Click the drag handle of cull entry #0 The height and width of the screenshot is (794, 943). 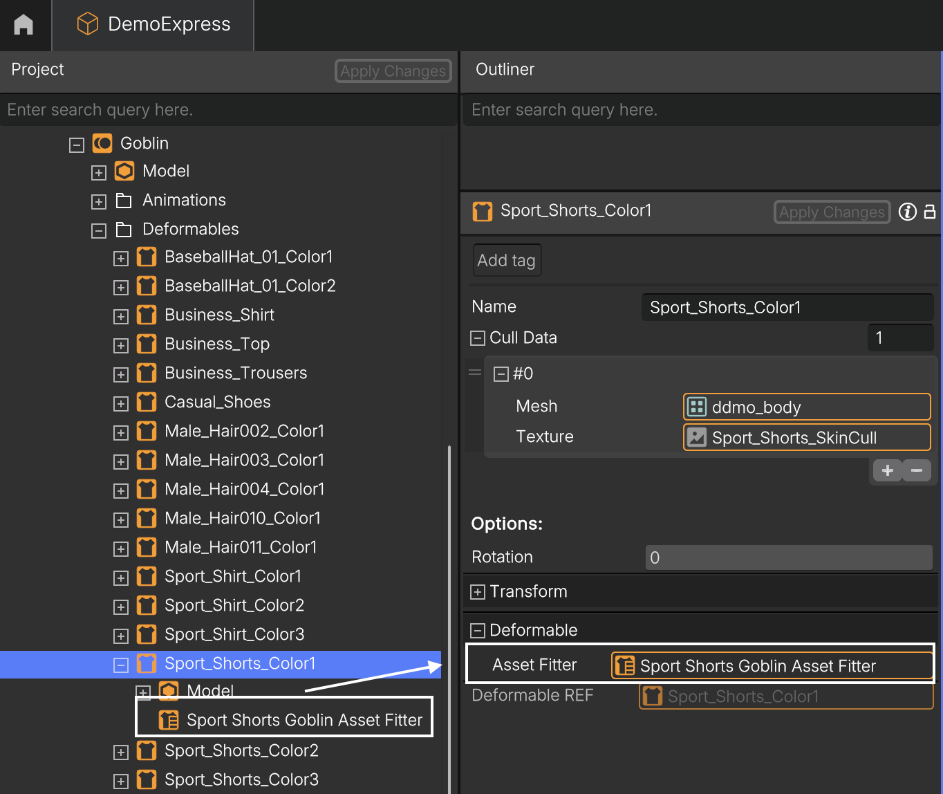(475, 373)
